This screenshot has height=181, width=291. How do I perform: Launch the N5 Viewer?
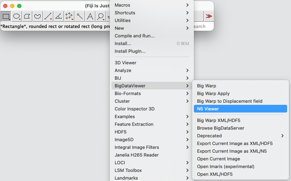tap(240, 109)
